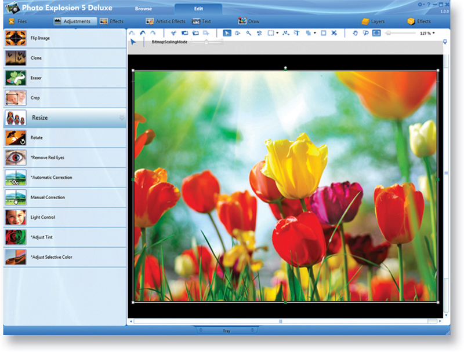This screenshot has height=352, width=464.
Task: Click the horizontal scrollbar under the canvas
Action: click(x=281, y=321)
